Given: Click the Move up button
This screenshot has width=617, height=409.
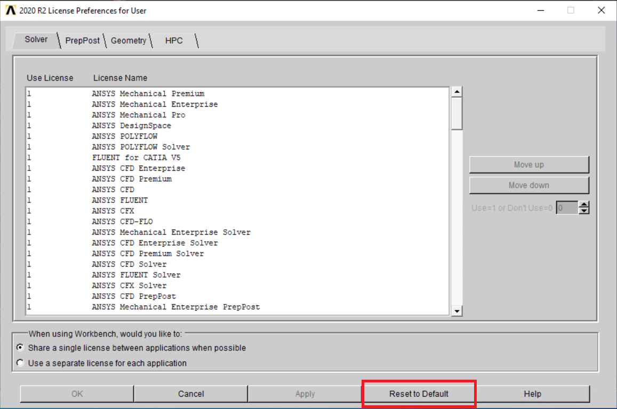Looking at the screenshot, I should coord(529,165).
